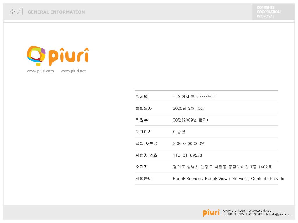This screenshot has width=298, height=223.
Task: Click the colorful piuri balloon logo icon
Action: click(x=36, y=56)
